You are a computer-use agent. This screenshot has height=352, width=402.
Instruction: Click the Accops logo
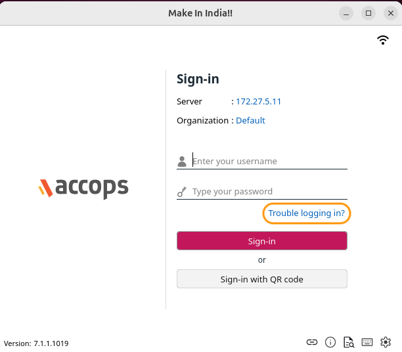[x=83, y=188]
